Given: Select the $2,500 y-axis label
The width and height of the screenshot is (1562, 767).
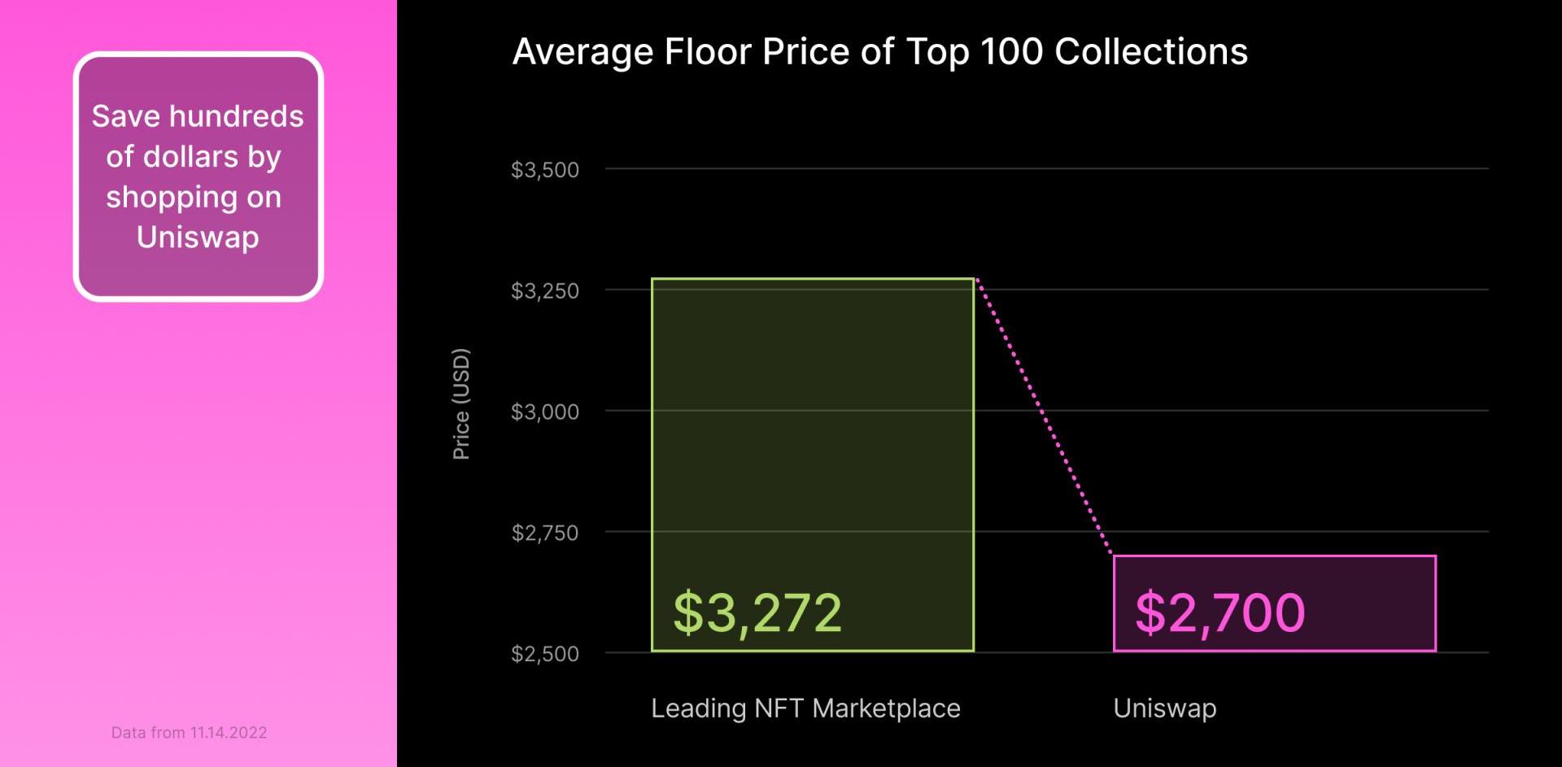Looking at the screenshot, I should (x=545, y=654).
